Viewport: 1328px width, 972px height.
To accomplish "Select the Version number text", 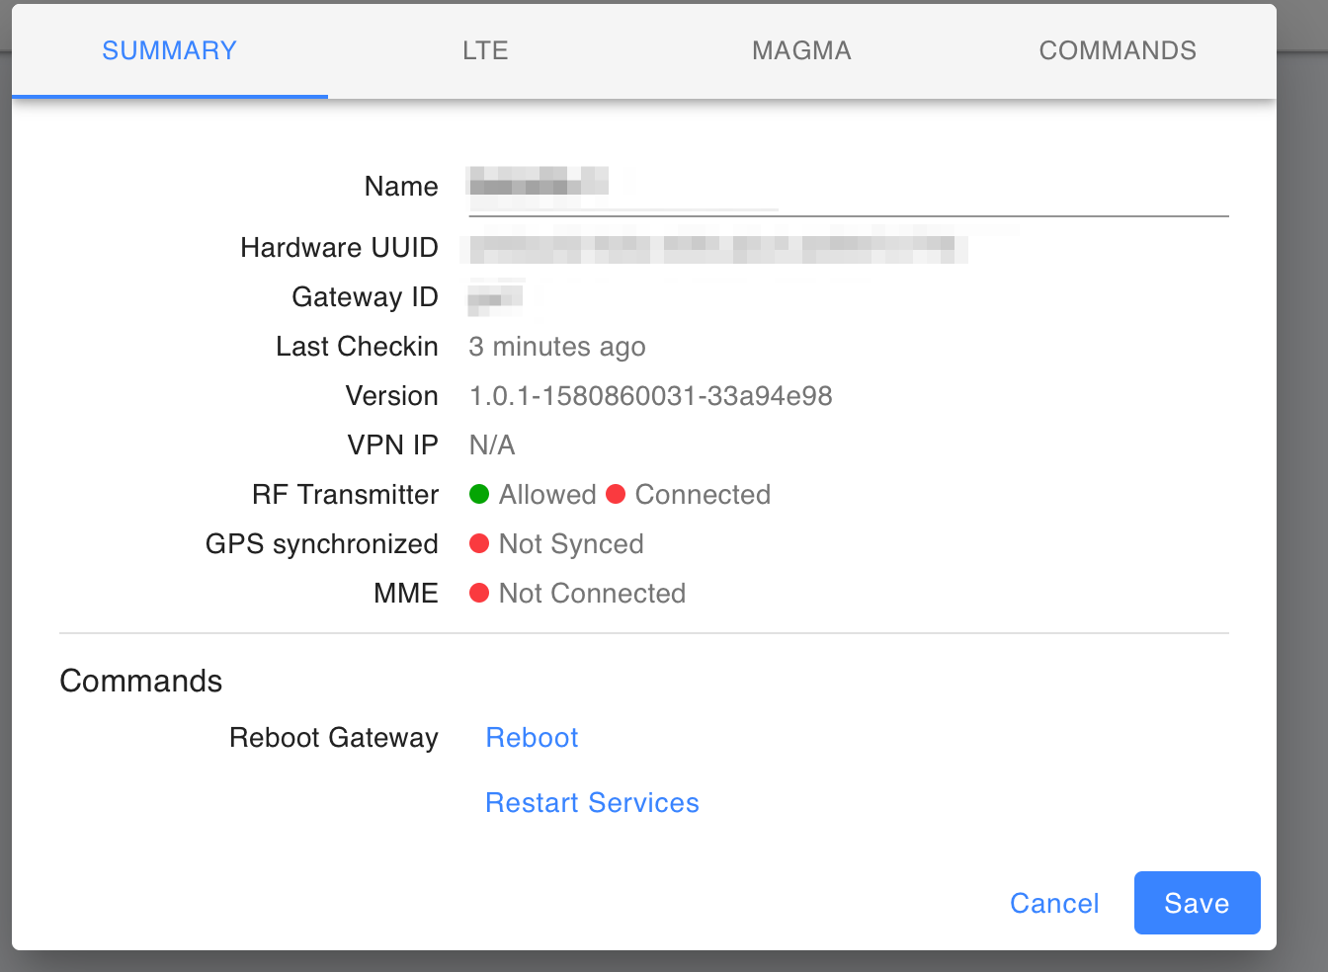I will [651, 395].
